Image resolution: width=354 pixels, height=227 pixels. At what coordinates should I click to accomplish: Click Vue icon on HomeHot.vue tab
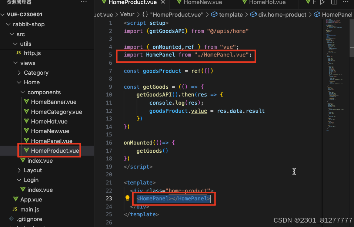(x=244, y=2)
